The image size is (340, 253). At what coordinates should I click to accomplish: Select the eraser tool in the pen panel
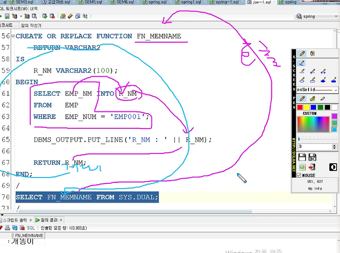322,98
